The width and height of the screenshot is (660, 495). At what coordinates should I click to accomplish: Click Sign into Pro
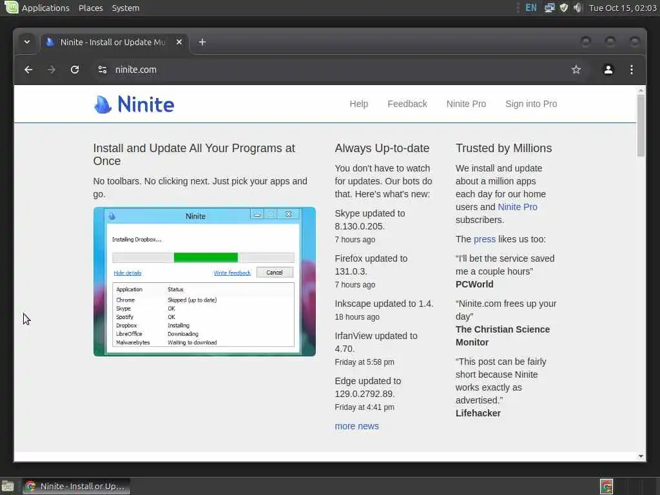click(531, 104)
